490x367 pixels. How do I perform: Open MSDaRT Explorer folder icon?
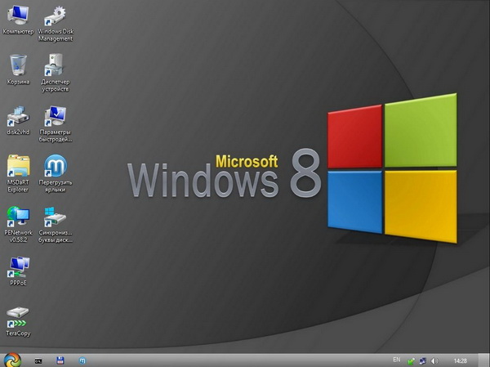(x=18, y=166)
